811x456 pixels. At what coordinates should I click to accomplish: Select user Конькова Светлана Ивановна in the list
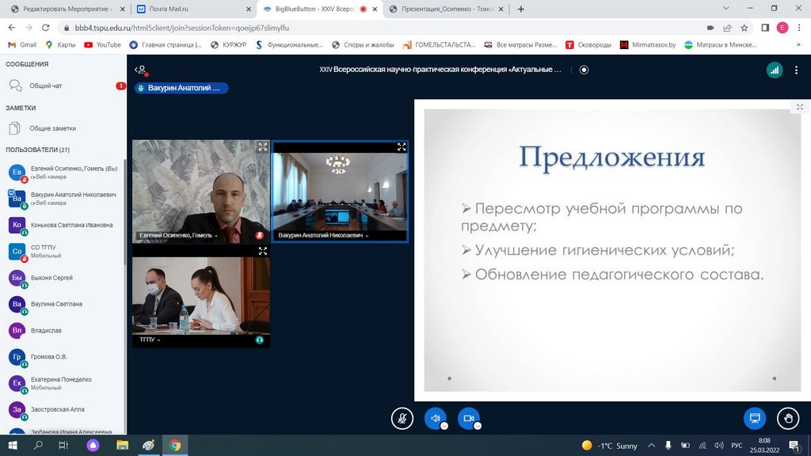[71, 225]
